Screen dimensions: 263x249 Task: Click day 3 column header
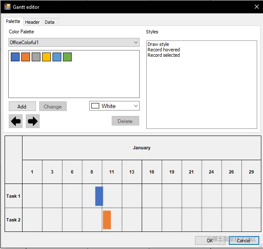(x=52, y=172)
